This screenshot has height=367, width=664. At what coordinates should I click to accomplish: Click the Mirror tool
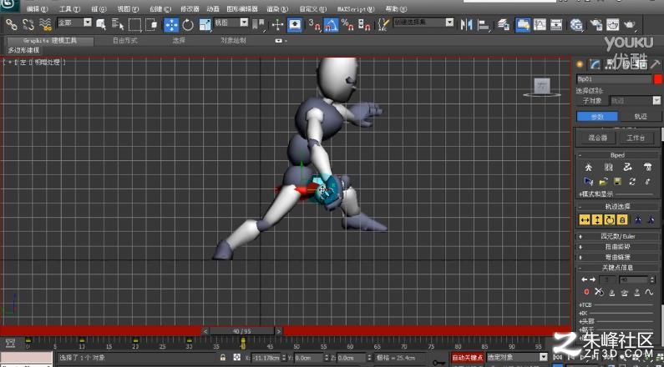[x=466, y=24]
